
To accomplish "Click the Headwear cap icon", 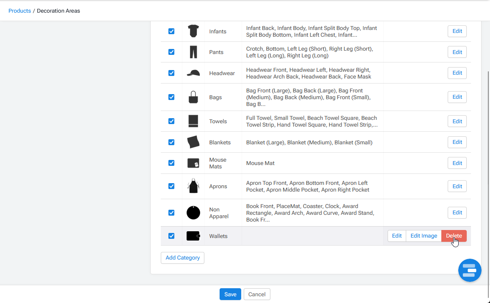I will (193, 73).
